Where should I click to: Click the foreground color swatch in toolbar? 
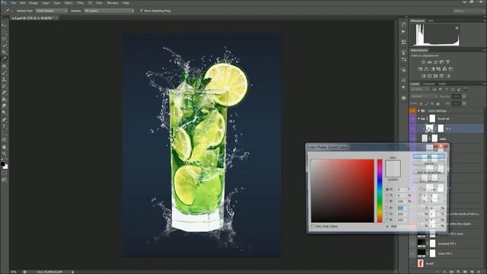click(x=3, y=164)
